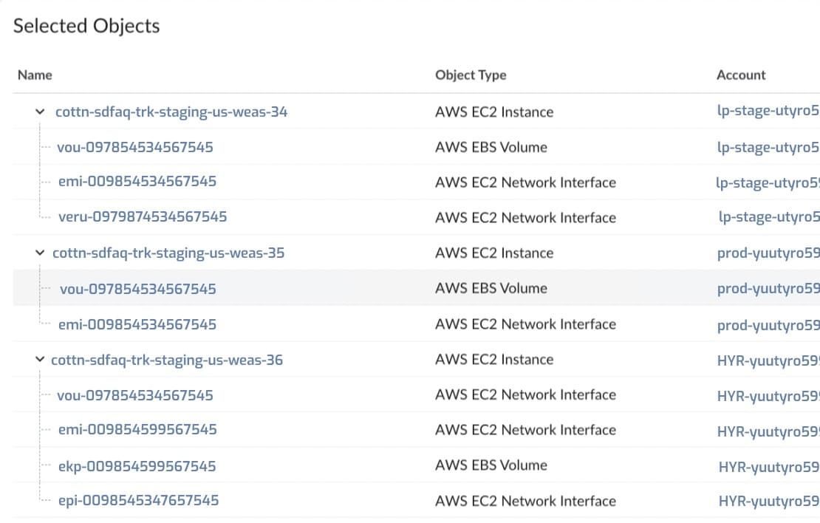820x523 pixels.
Task: Collapse the cottn-sdfaq-trk-staging-us-weas-35 tree node
Action: click(40, 253)
